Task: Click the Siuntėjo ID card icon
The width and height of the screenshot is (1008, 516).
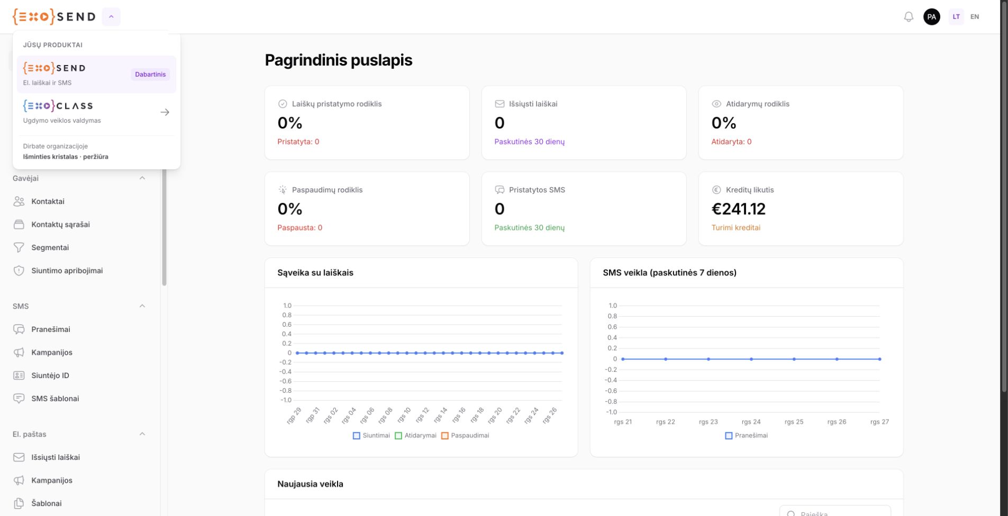Action: 19,375
